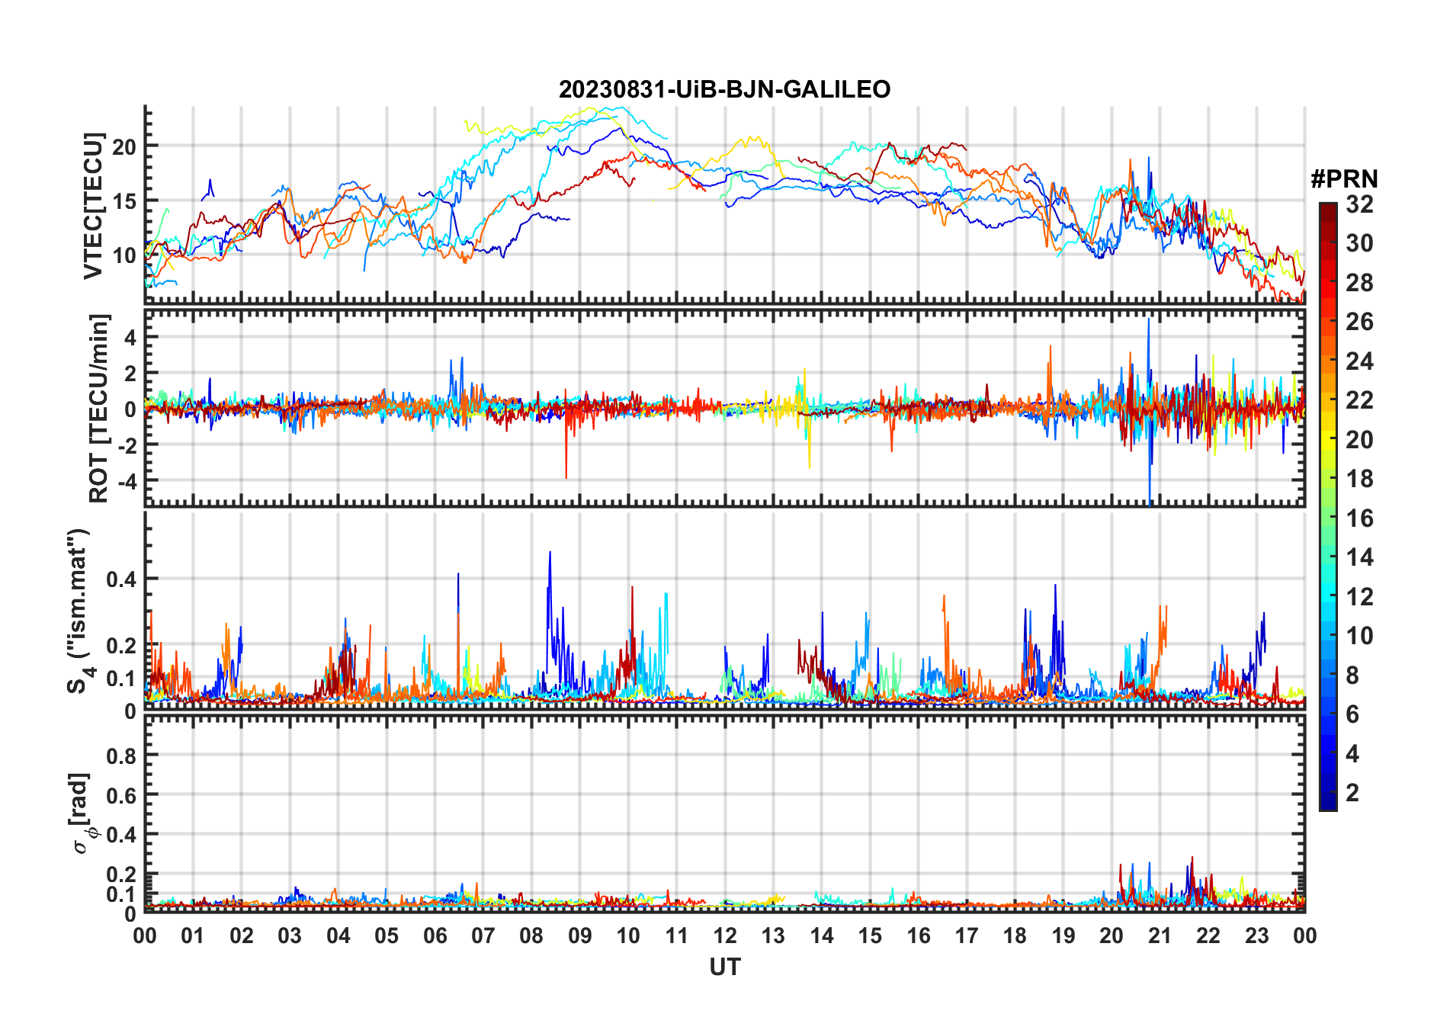The width and height of the screenshot is (1450, 1014).
Task: Click the #PRN colorbar title
Action: point(1345,179)
